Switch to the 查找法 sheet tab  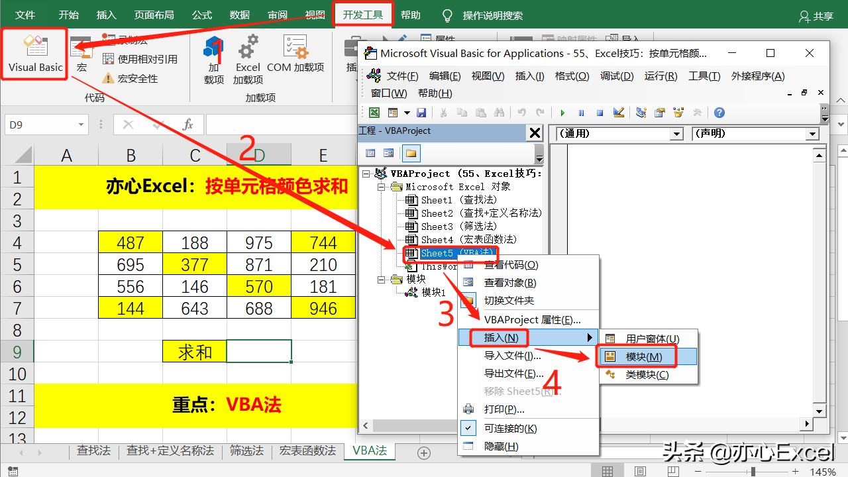pos(93,451)
